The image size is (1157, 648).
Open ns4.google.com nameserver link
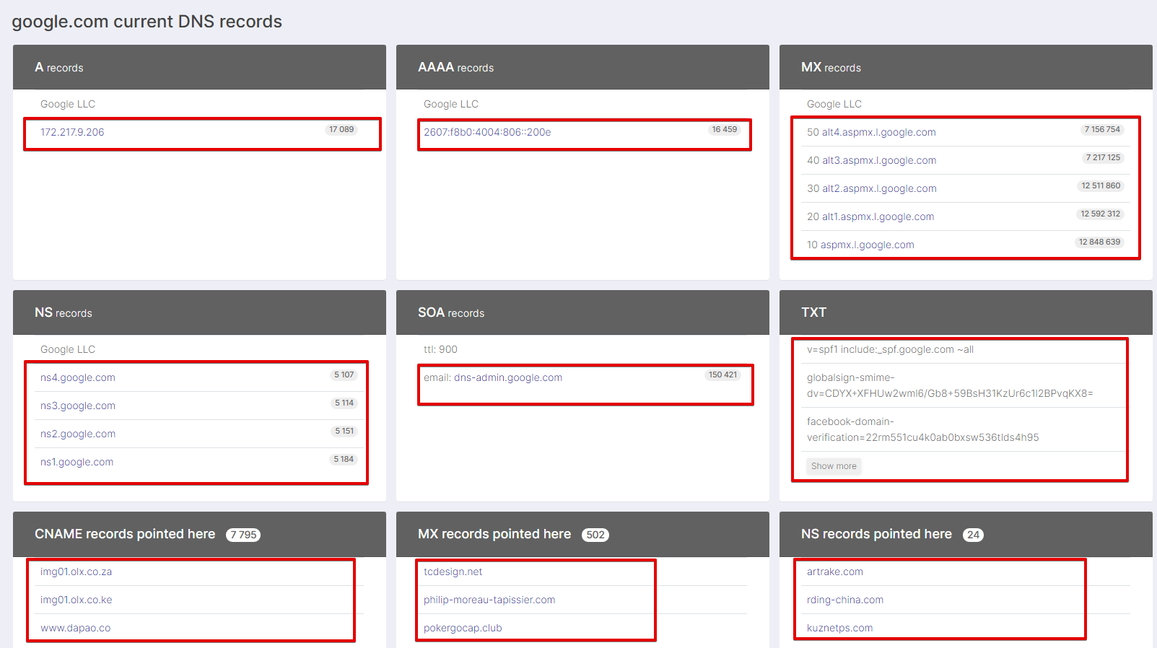(78, 377)
